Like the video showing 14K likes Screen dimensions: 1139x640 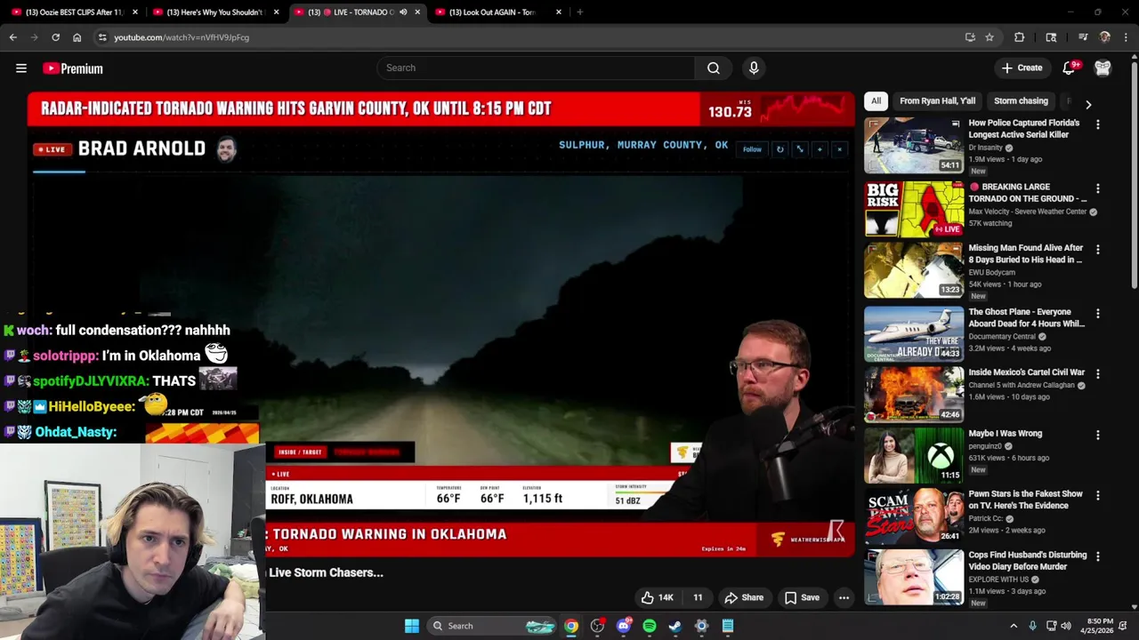click(657, 597)
